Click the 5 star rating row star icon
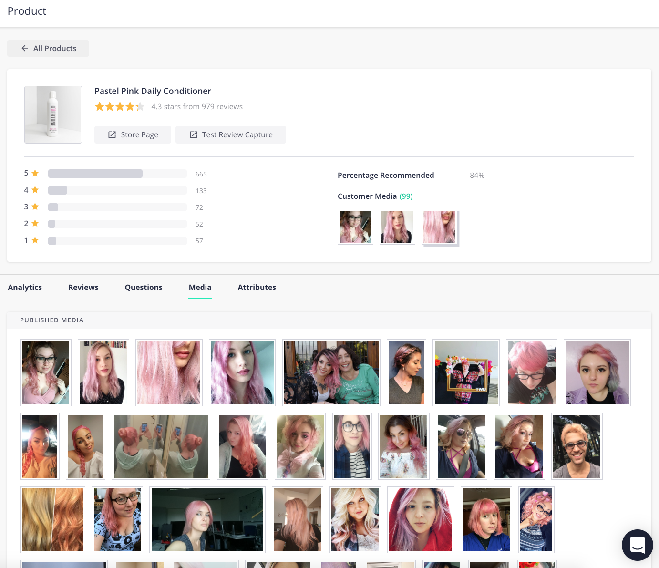 click(35, 173)
